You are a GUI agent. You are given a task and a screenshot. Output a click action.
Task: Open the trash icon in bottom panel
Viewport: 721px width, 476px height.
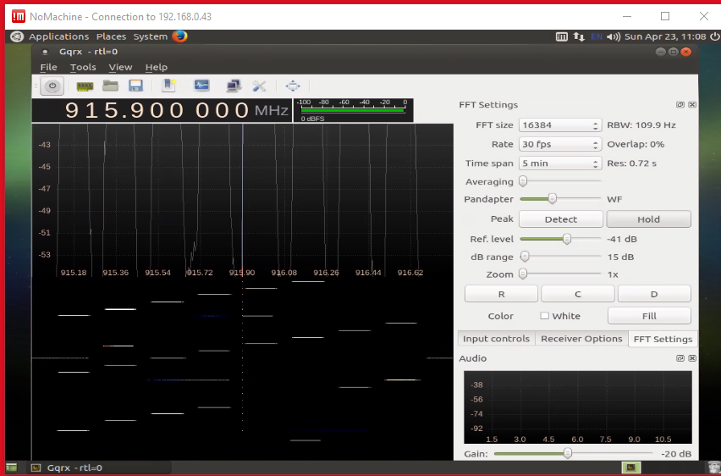pos(714,468)
